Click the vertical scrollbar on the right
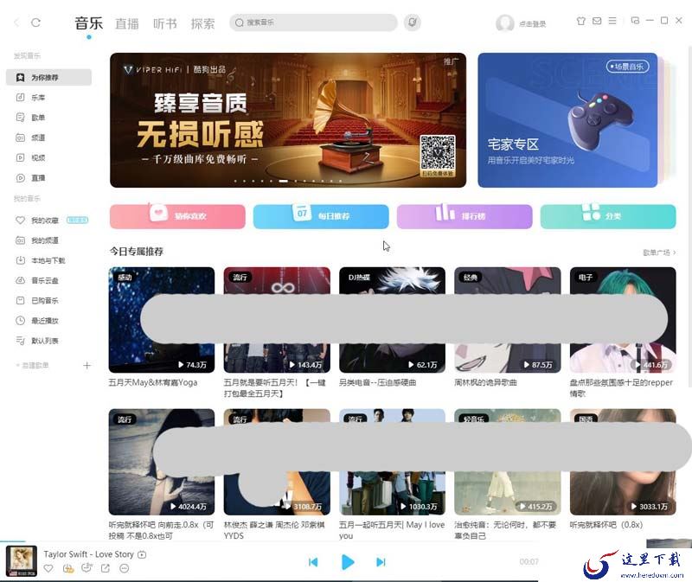 [689, 216]
